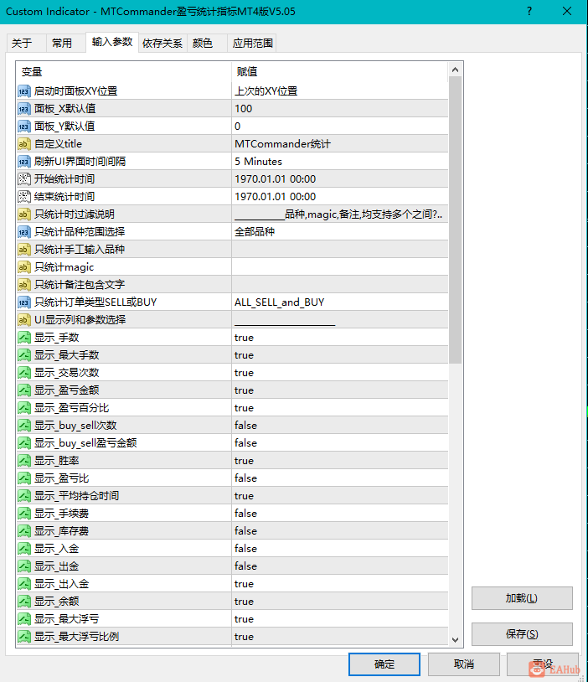The image size is (588, 682).
Task: Click the string icon beside 只统计备注包含文字
Action: click(x=24, y=285)
